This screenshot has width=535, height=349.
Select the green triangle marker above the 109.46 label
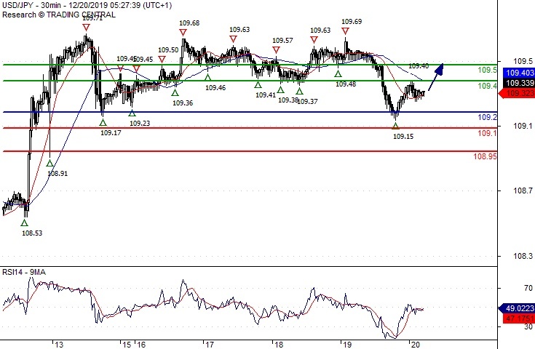coord(207,78)
